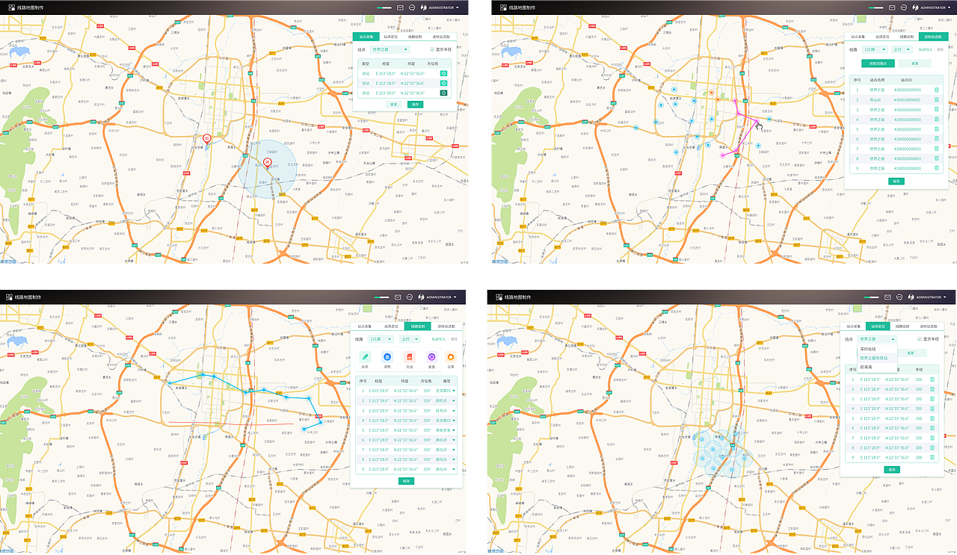Screen dimensions: 957x555
Task: Enable the 显示半径 checkbox
Action: [x=432, y=49]
